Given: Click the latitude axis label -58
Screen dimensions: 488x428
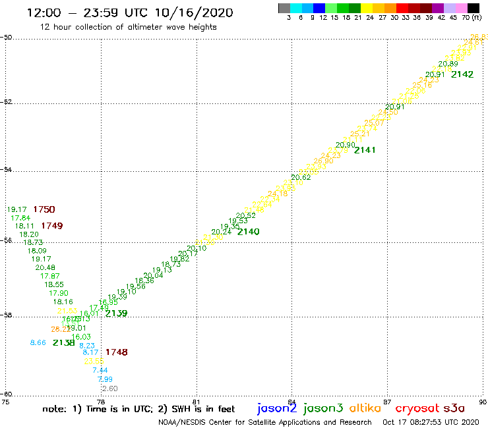Looking at the screenshot, I should pyautogui.click(x=6, y=315).
